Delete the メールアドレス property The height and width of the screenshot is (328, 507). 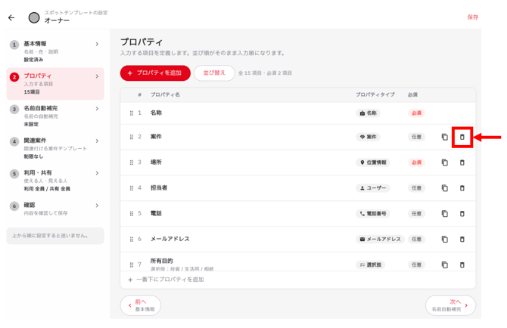[462, 240]
